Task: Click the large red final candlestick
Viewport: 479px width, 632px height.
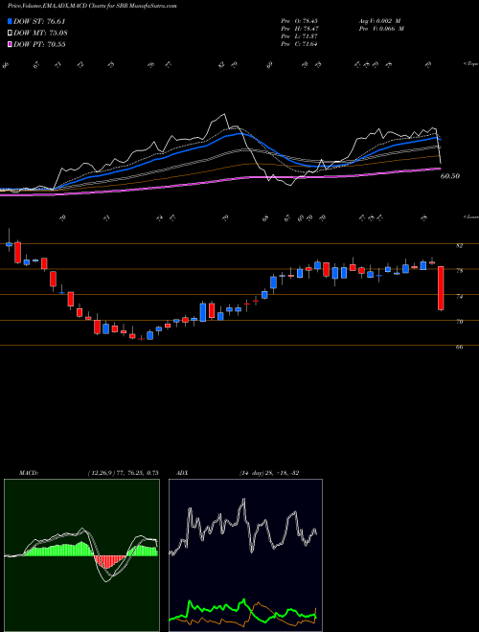Action: (441, 288)
